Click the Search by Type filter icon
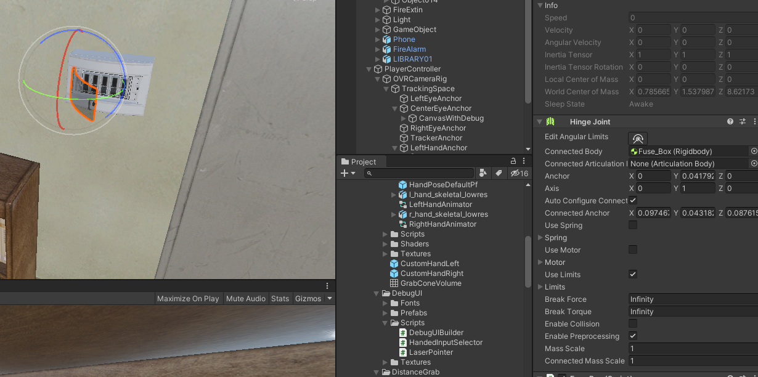This screenshot has height=377, width=758. (x=483, y=173)
